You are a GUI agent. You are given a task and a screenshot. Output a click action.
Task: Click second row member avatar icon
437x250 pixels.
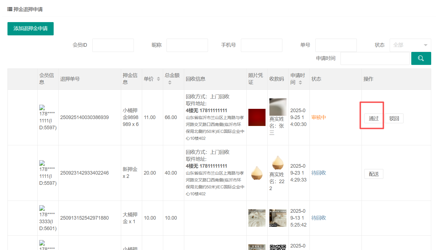(x=42, y=163)
